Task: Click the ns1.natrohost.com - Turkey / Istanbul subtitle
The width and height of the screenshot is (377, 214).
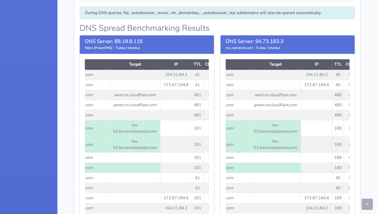Action: (253, 48)
